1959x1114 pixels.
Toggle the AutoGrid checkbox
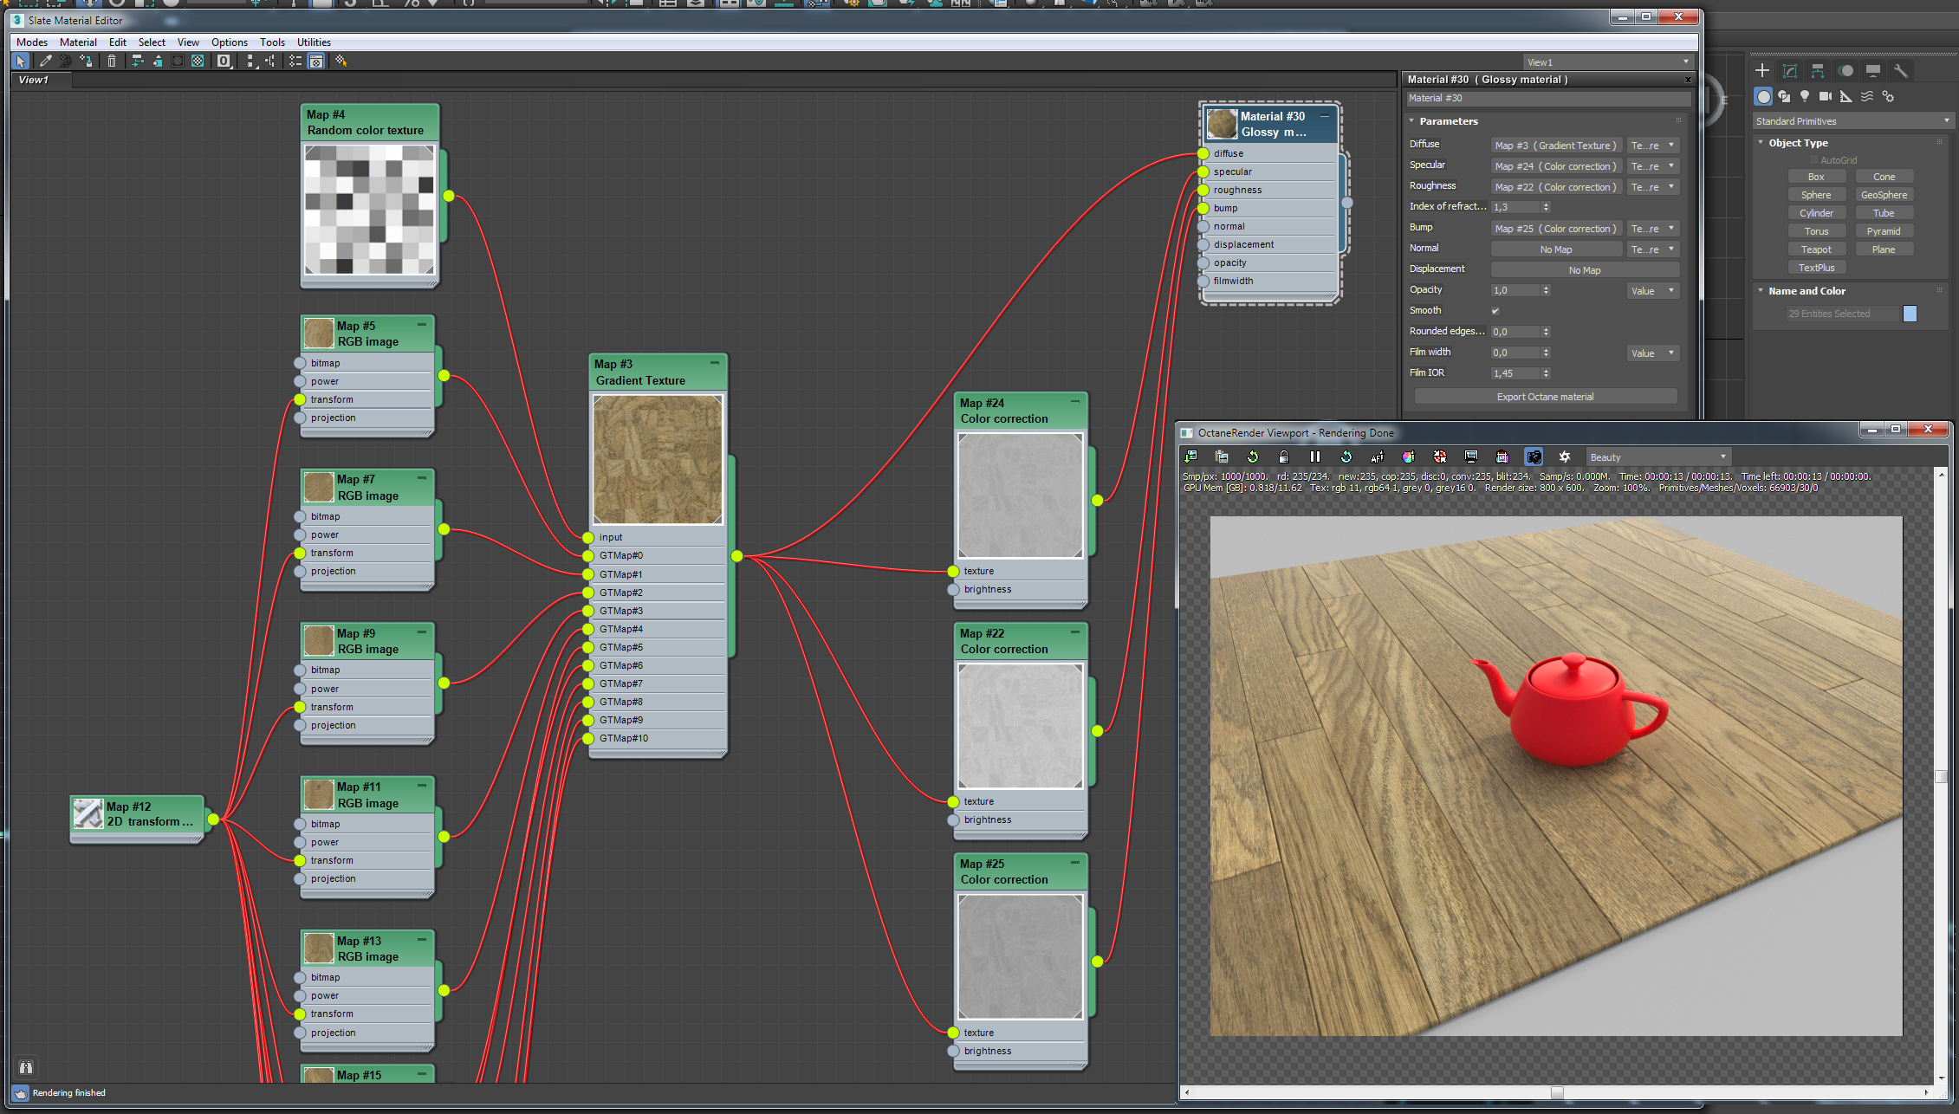tap(1814, 160)
